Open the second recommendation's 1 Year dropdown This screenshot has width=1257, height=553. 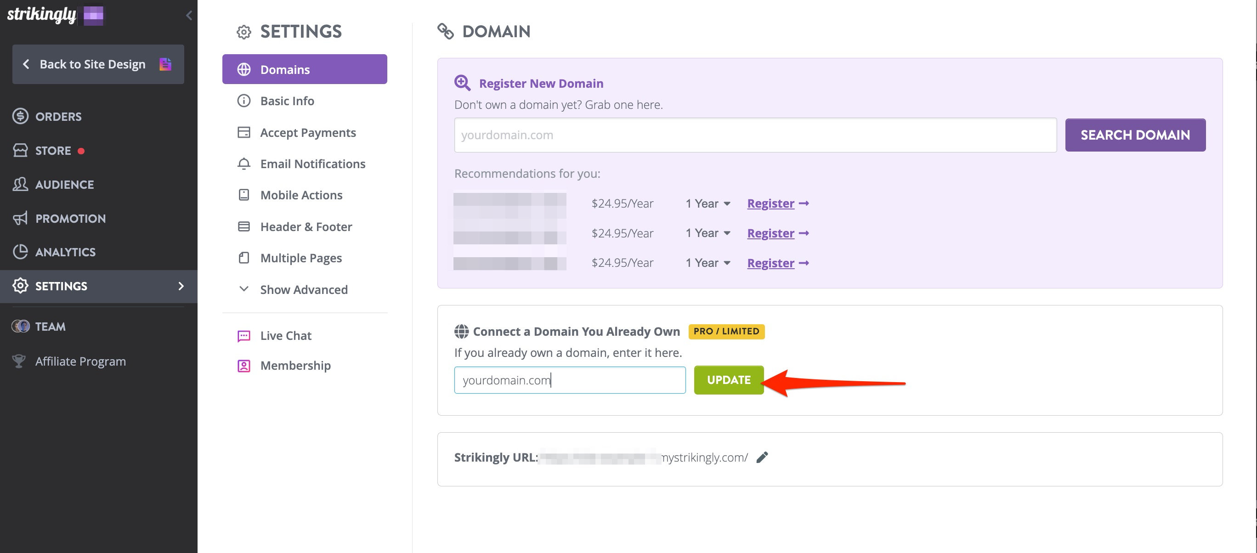[708, 233]
